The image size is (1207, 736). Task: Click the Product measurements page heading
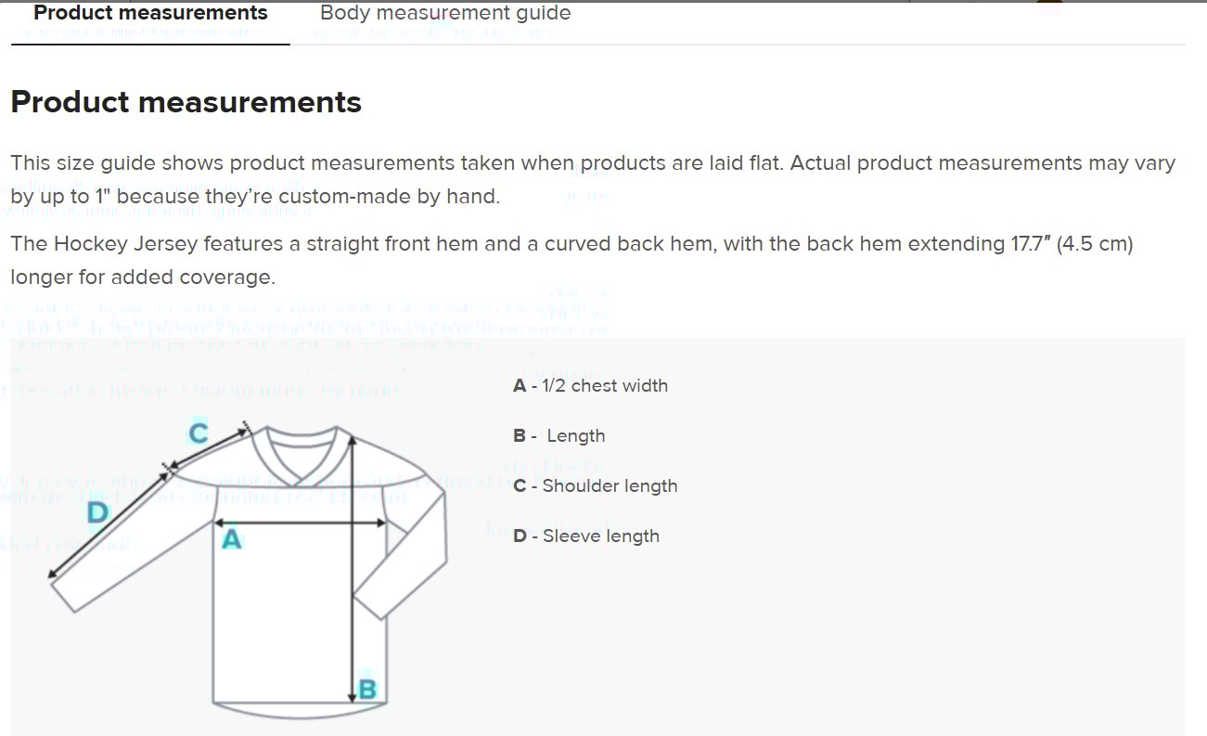click(186, 102)
